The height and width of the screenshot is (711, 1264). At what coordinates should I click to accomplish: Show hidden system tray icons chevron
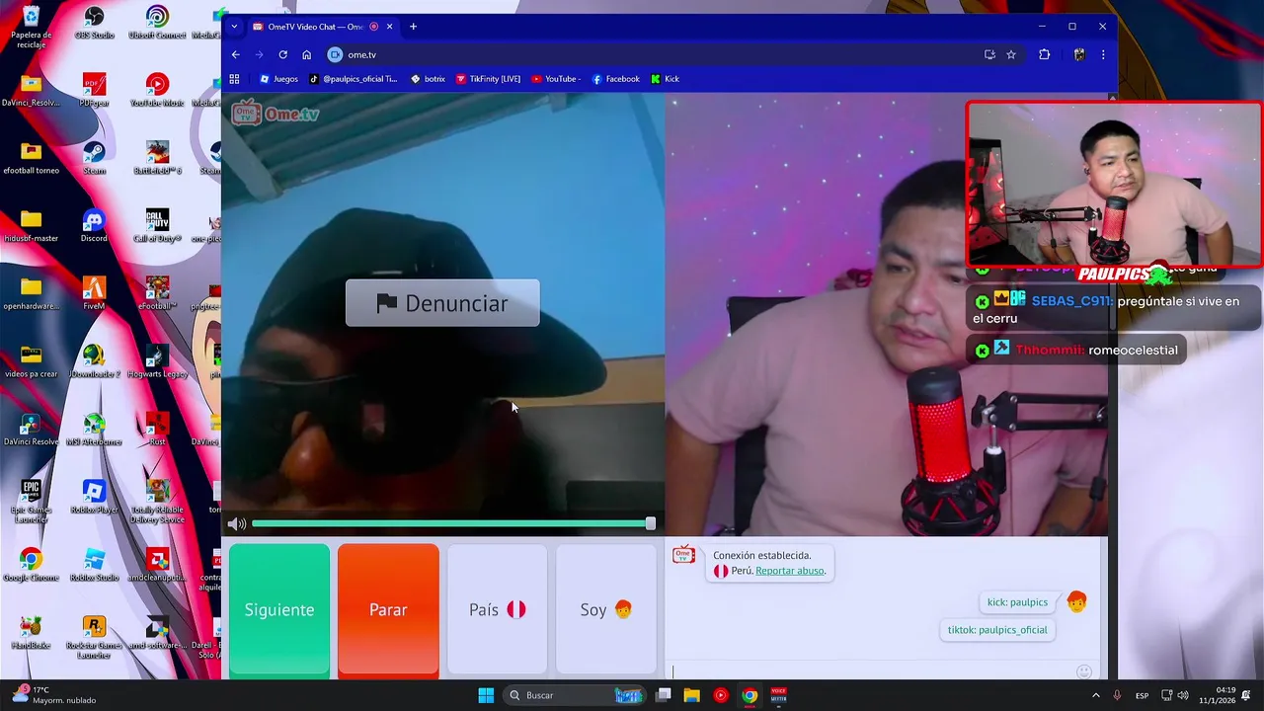[x=1095, y=695]
